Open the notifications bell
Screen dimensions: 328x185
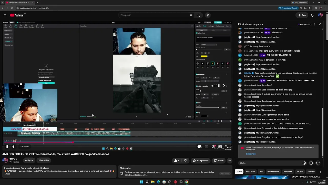(x=312, y=15)
